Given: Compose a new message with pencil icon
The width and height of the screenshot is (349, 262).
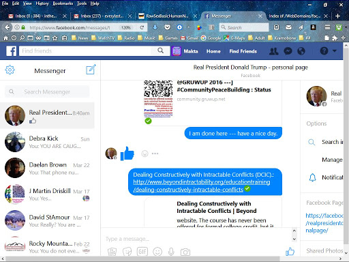Looking at the screenshot, I should pyautogui.click(x=91, y=70).
